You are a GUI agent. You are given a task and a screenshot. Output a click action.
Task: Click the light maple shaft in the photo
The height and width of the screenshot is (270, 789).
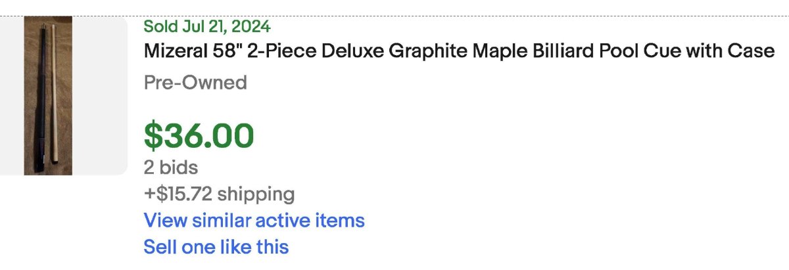pyautogui.click(x=52, y=92)
